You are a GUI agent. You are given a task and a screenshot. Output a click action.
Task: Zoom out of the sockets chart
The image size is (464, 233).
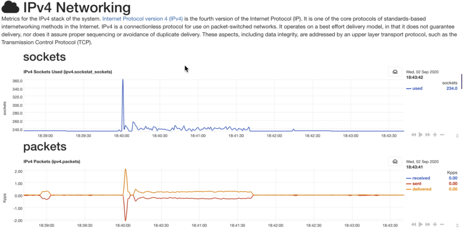click(442, 135)
